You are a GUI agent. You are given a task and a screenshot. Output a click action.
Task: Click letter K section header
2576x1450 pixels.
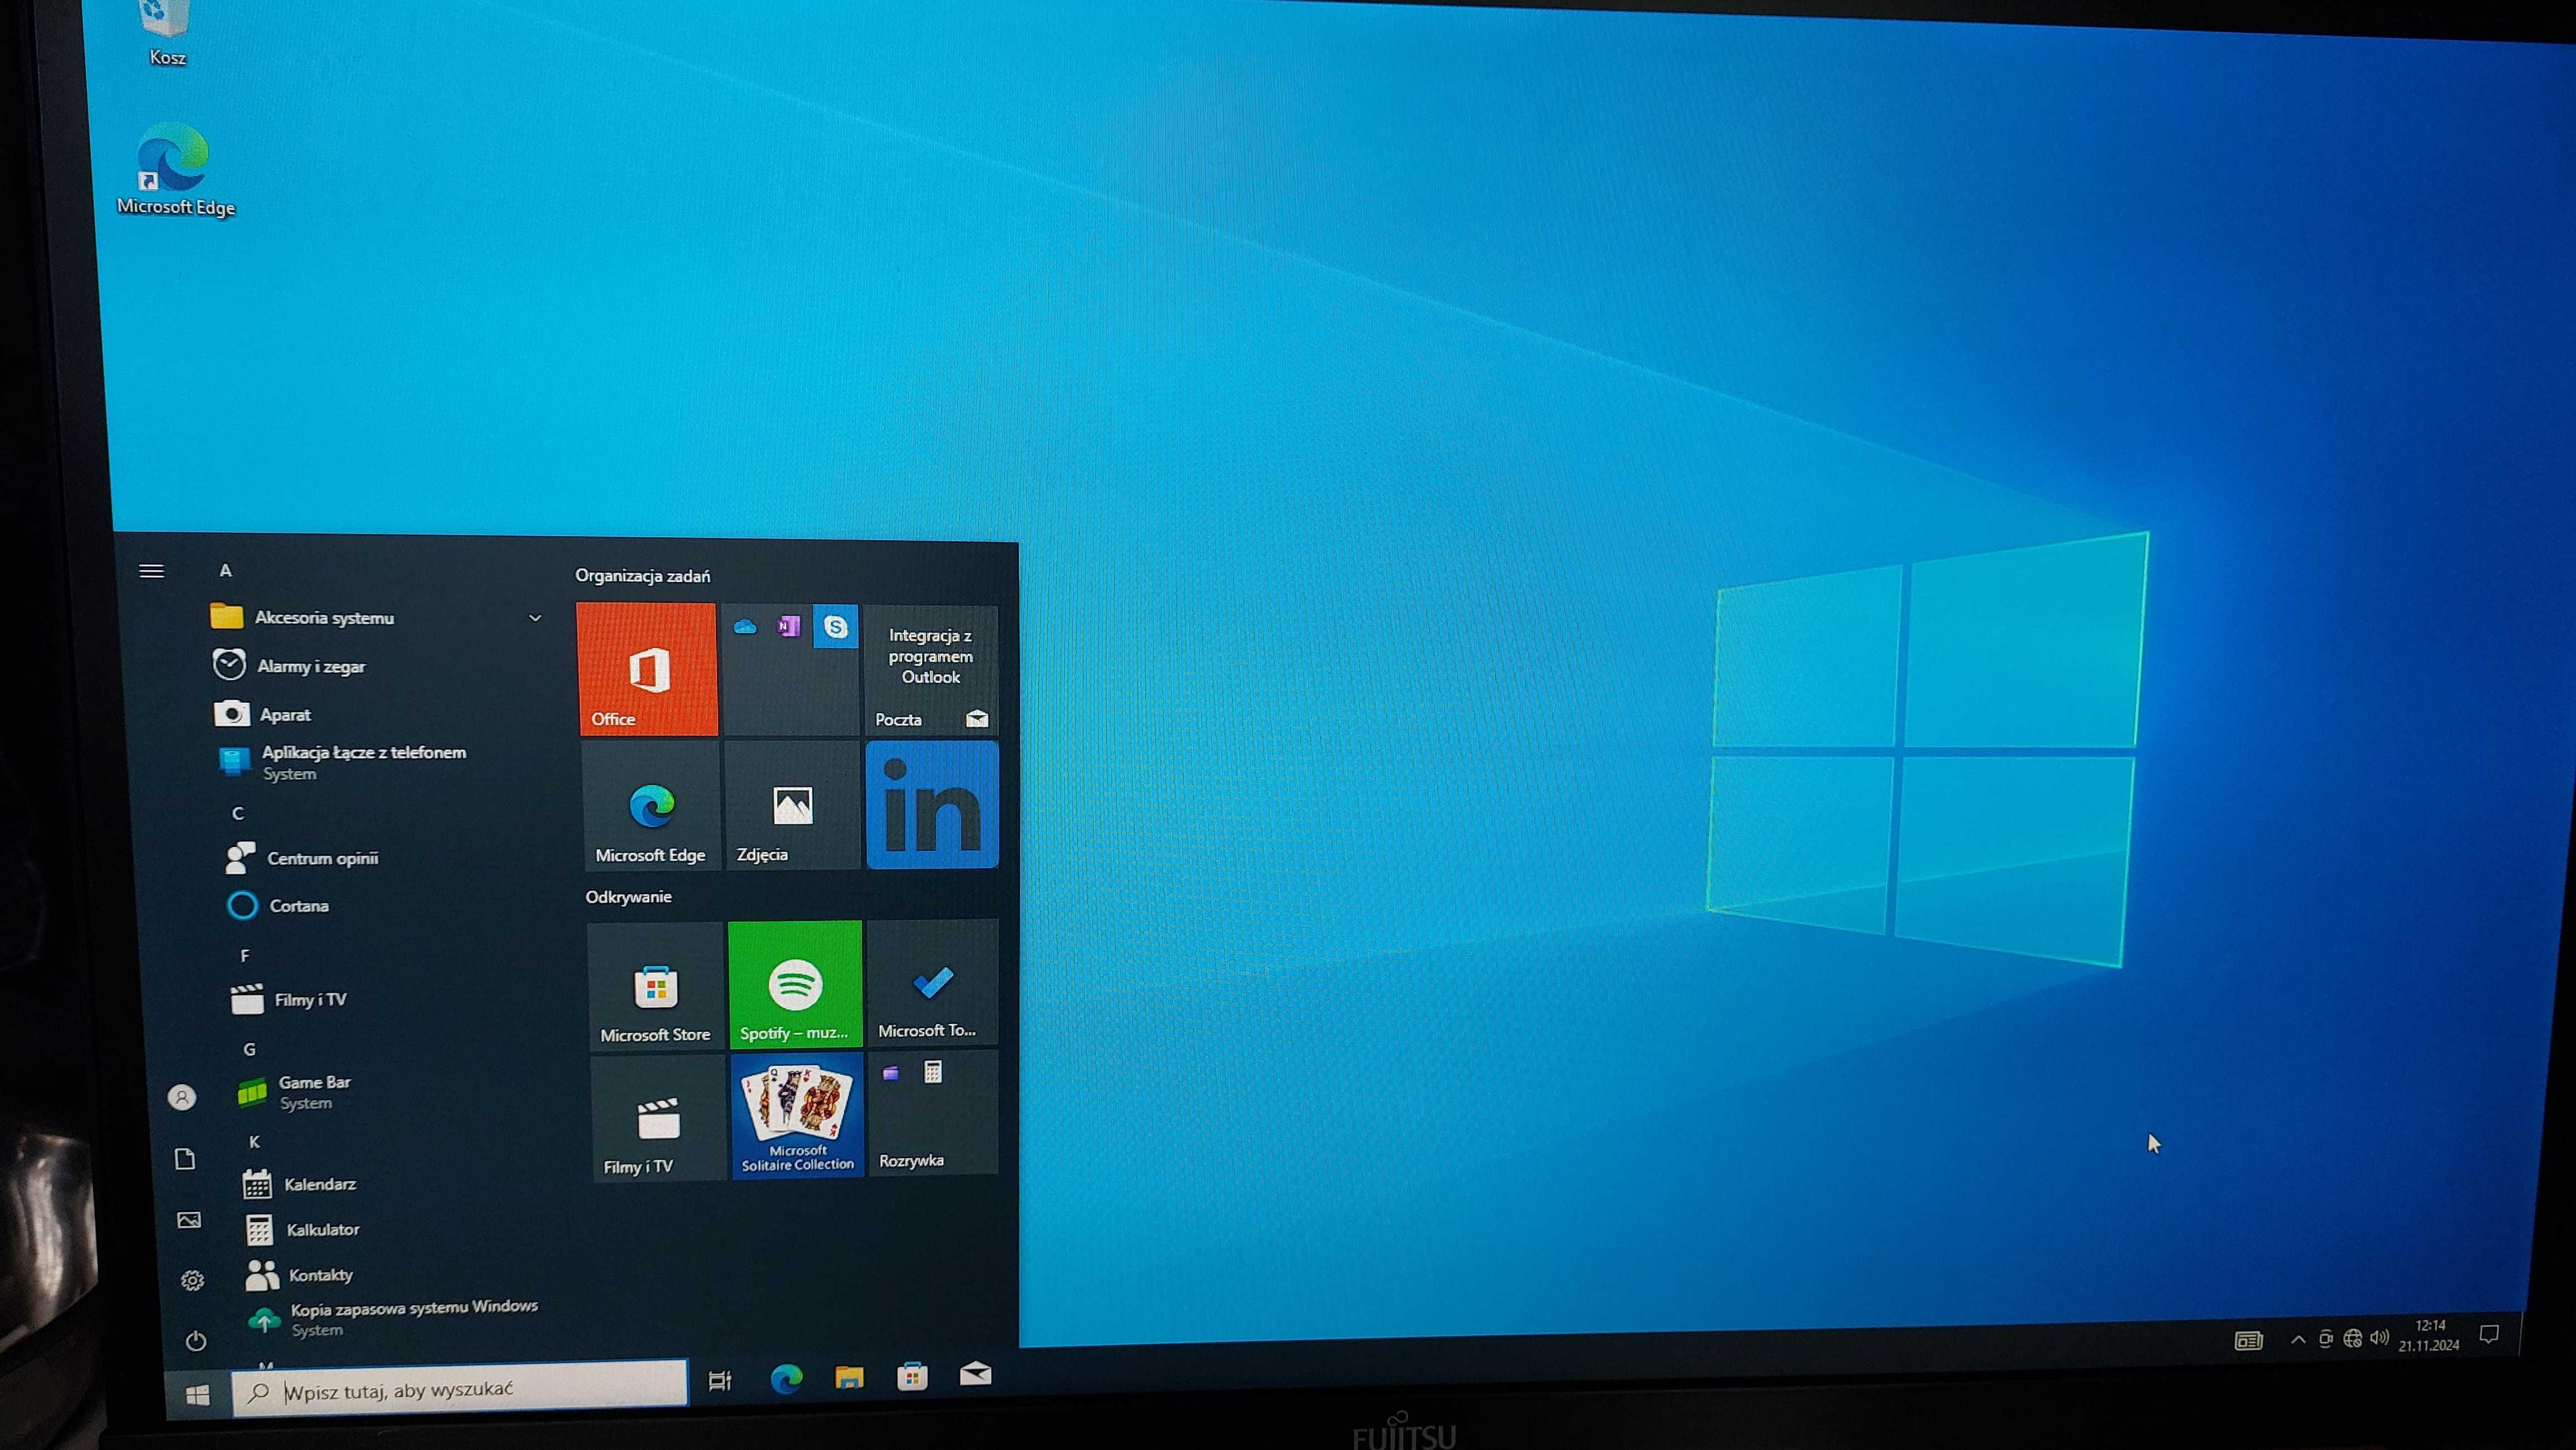point(254,1141)
